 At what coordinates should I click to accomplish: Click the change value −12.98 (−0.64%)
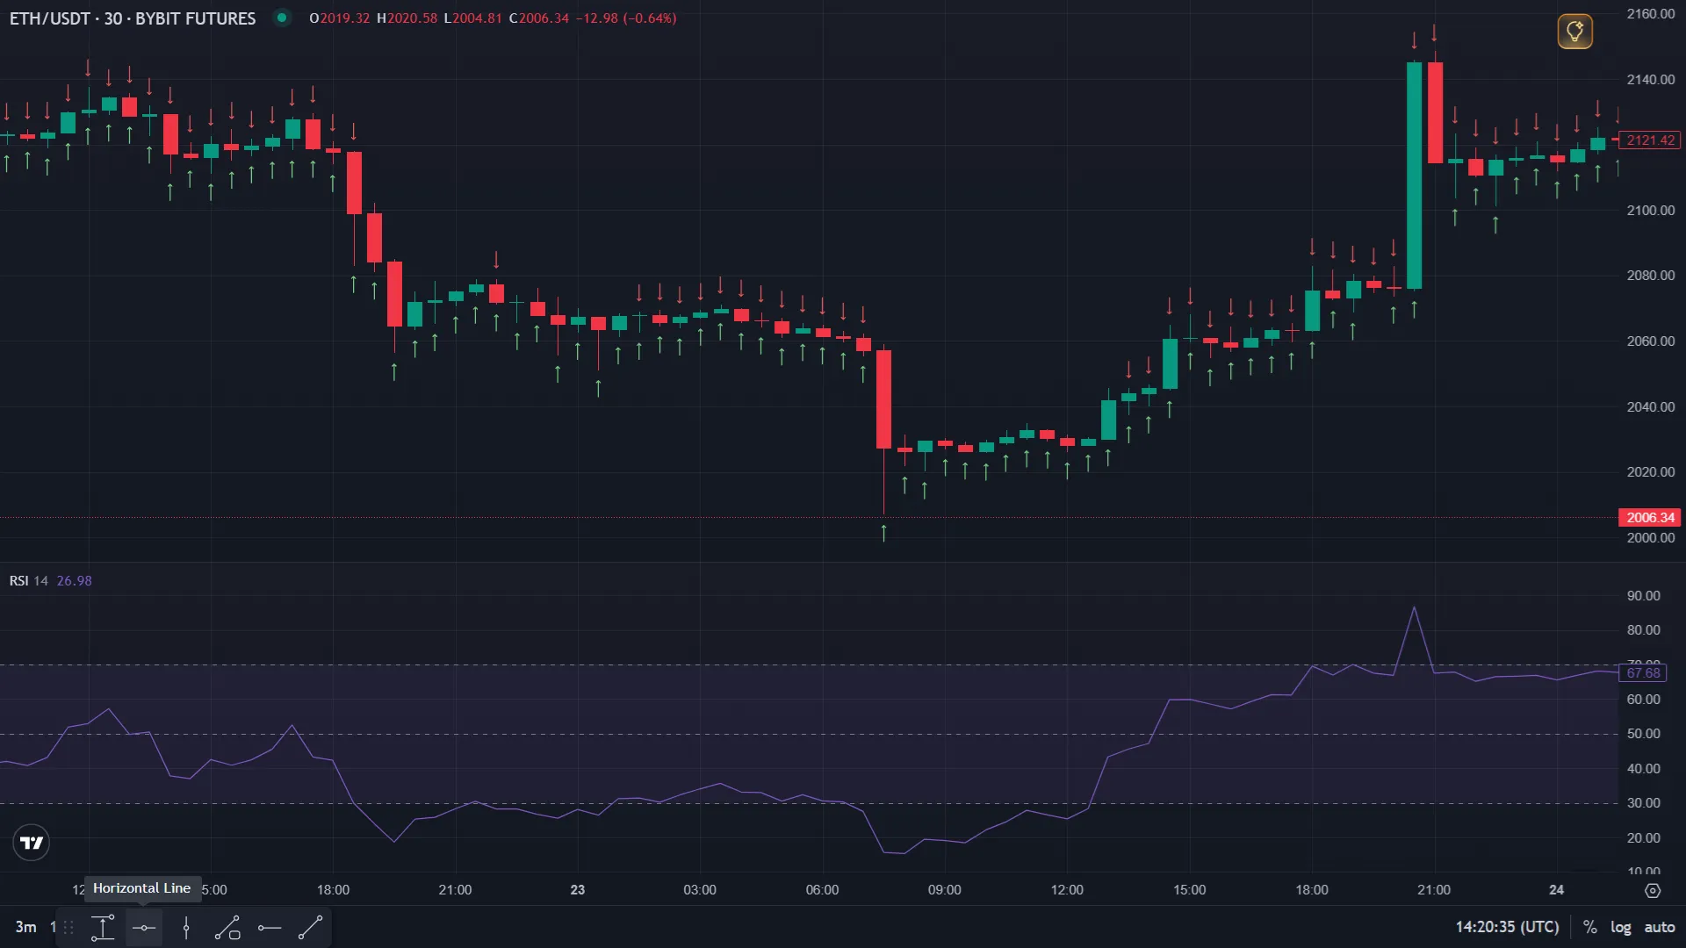[x=626, y=18]
